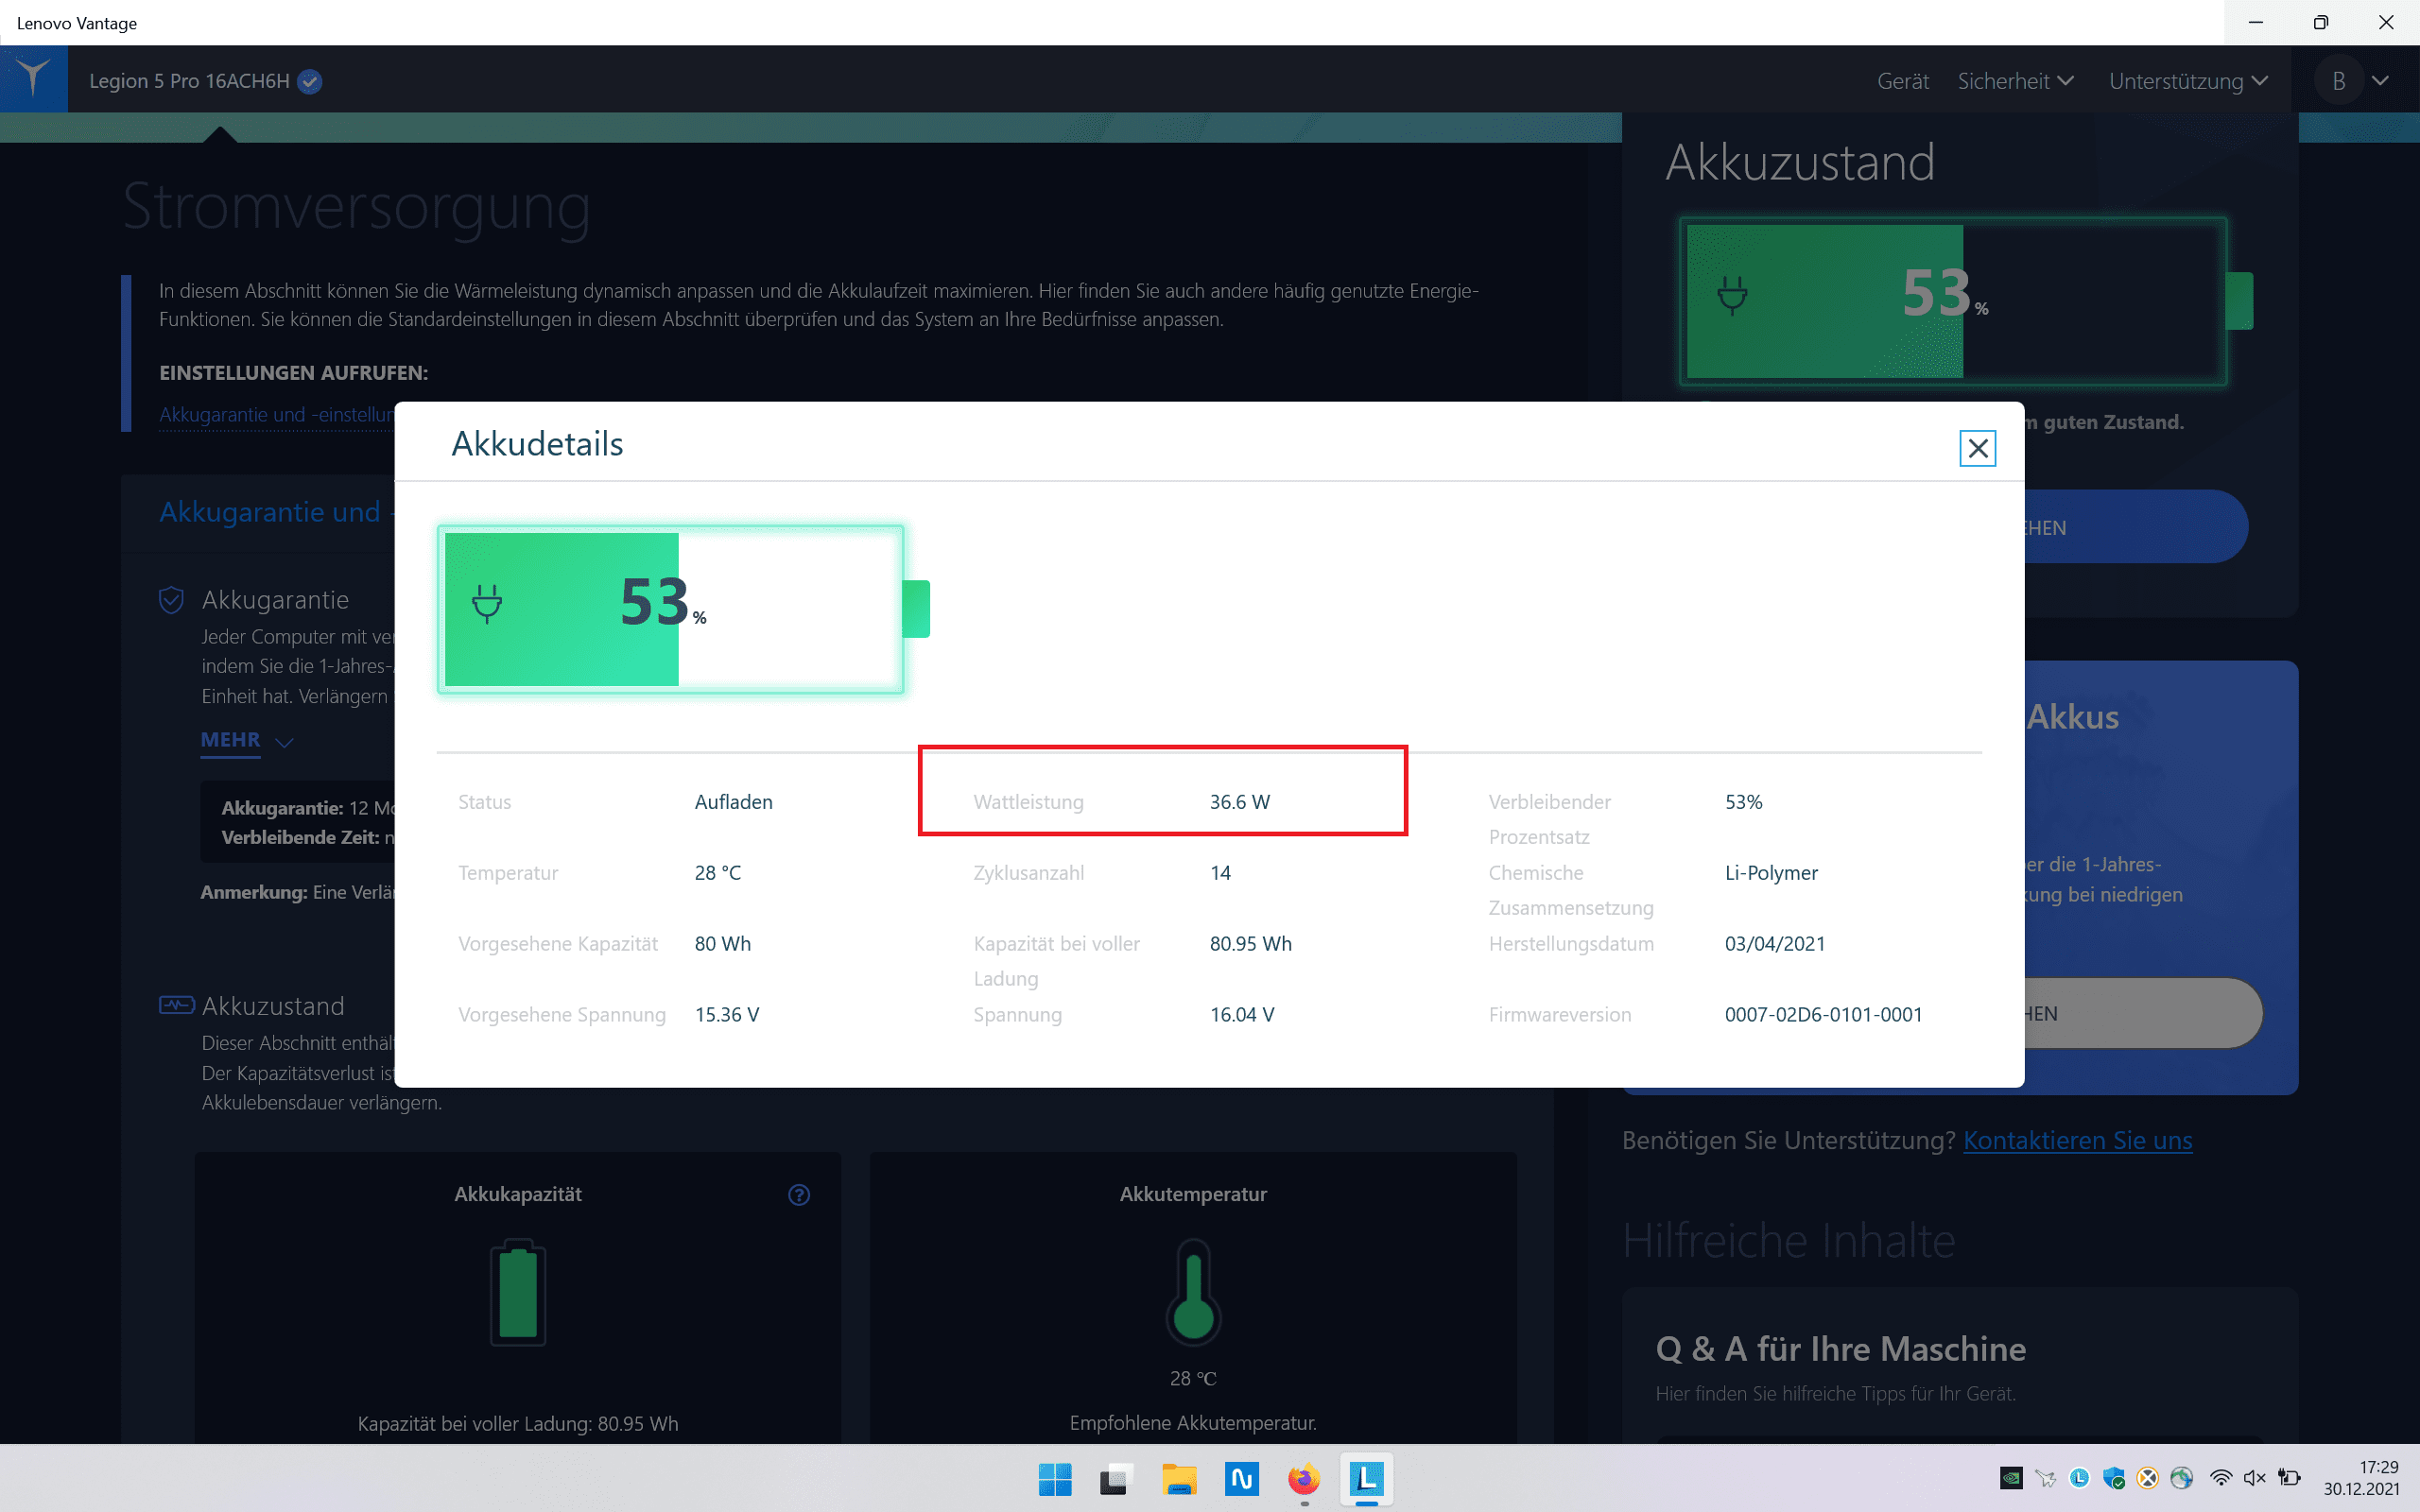Viewport: 2420px width, 1512px height.
Task: Launch File Explorer from the taskbar
Action: click(1179, 1479)
